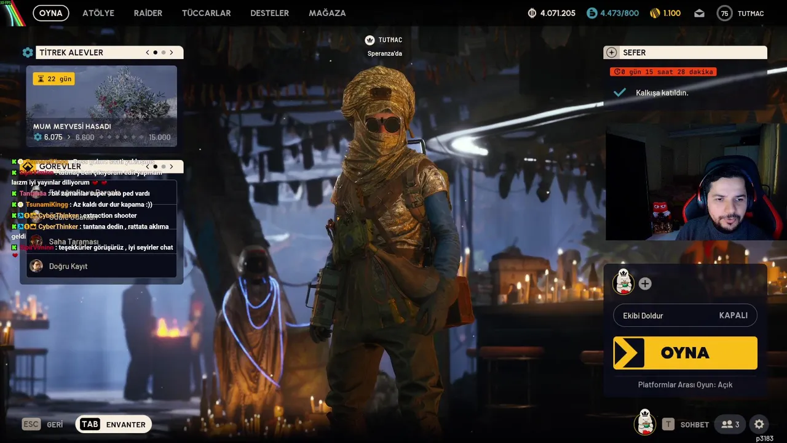Expand the SEFER panel plus icon
The image size is (787, 443).
pos(611,53)
